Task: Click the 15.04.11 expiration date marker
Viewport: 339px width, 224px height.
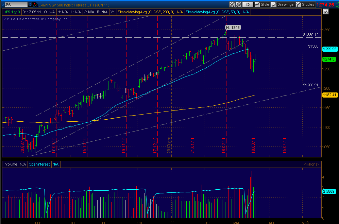Action: coord(285,145)
